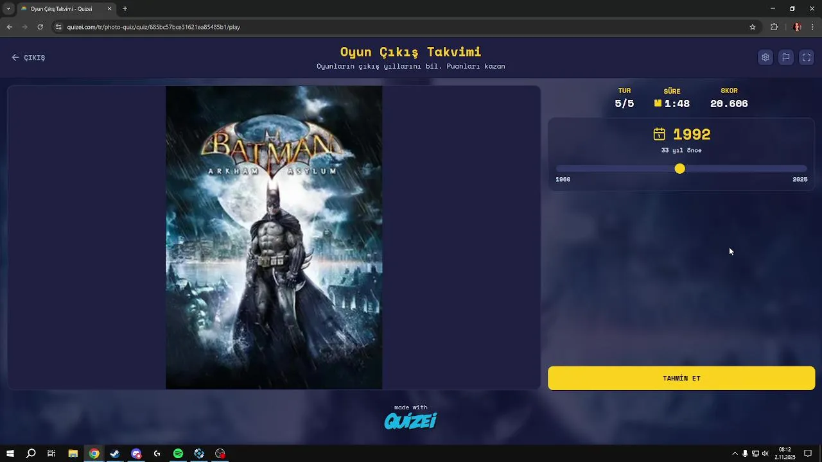
Task: Toggle fullscreen mode icon
Action: [807, 57]
